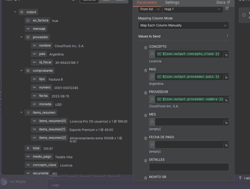Open the Hoja 1 sheet dropdown
250x189 pixels.
click(x=192, y=9)
